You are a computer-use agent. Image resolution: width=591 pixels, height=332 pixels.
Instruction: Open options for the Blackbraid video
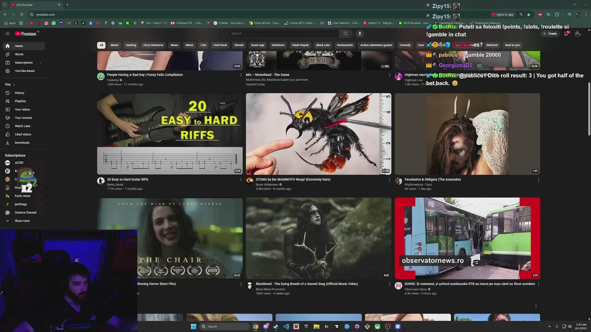point(389,285)
